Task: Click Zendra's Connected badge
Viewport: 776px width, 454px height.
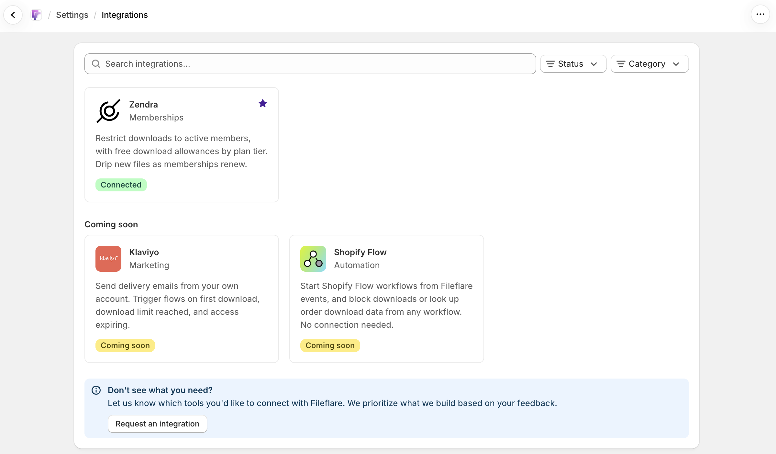Action: 121,185
